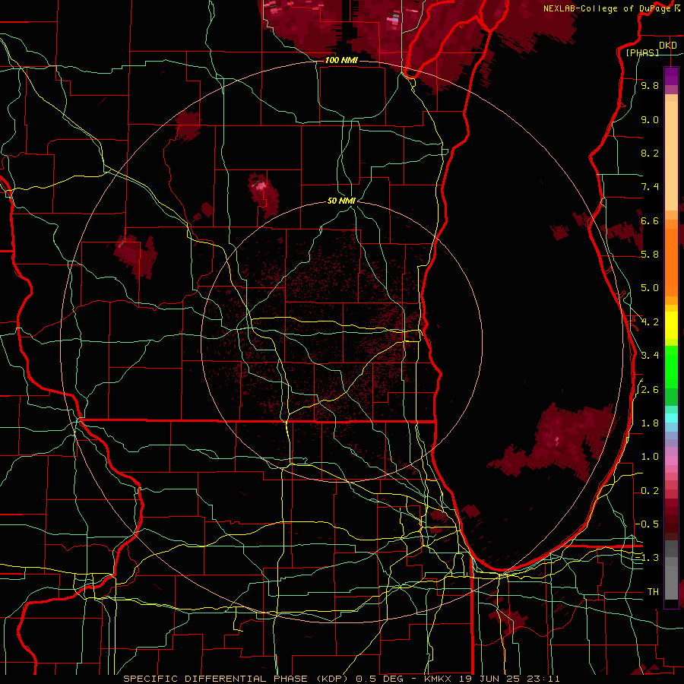Select the bright green segment of color bar

671,367
